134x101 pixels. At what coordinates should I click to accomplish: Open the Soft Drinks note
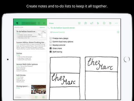pyautogui.click(x=30, y=78)
